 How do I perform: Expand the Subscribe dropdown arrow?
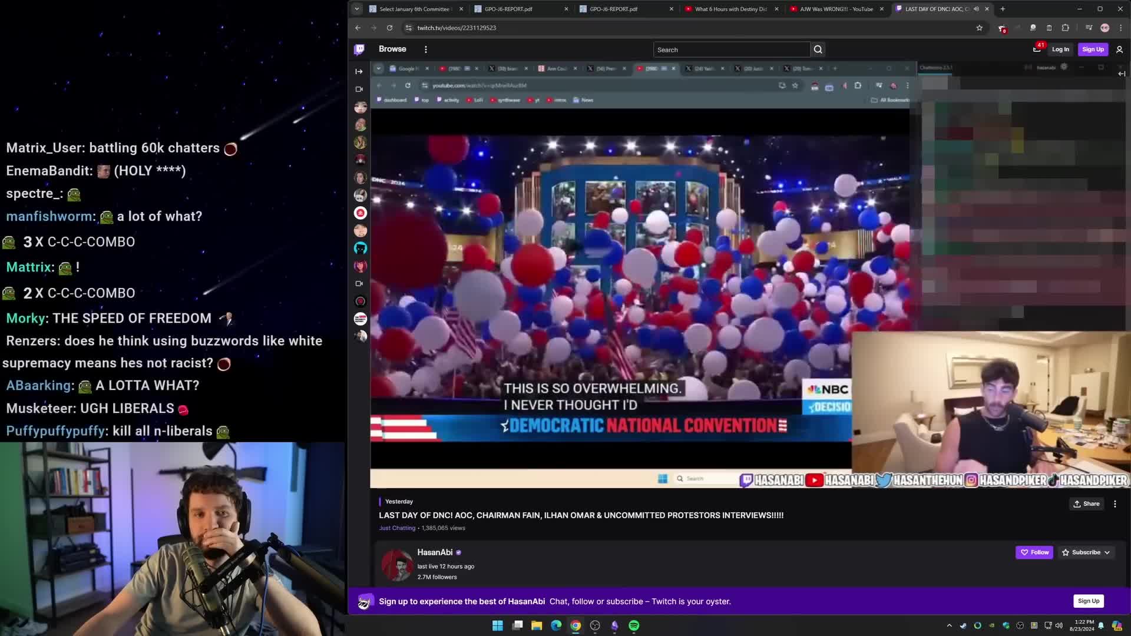1107,552
